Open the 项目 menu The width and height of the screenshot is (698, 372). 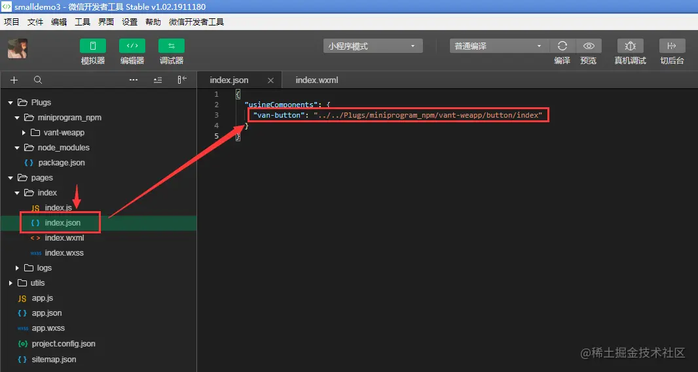coord(12,22)
